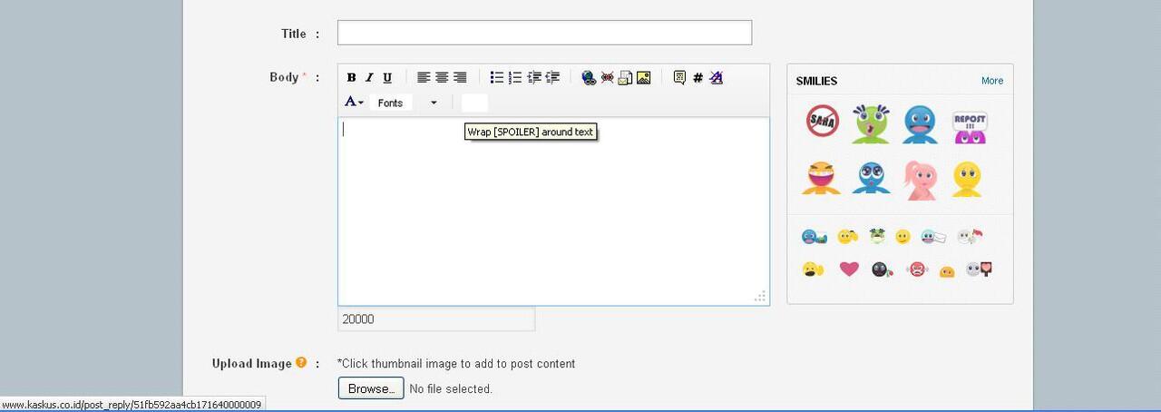Insert an image into the post

click(x=643, y=78)
